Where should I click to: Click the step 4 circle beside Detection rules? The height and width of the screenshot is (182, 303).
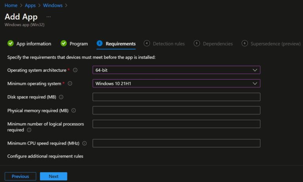click(x=147, y=43)
